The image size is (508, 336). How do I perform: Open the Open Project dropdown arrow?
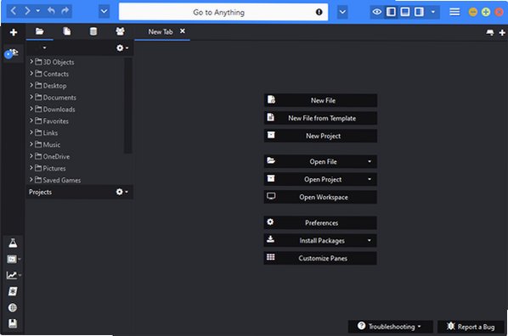370,179
